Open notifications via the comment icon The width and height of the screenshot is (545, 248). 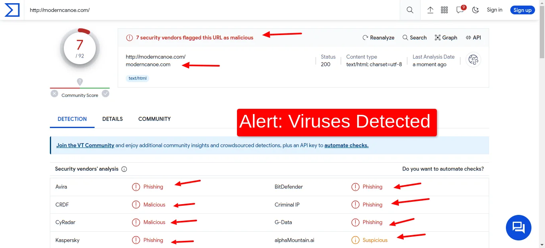click(x=460, y=10)
